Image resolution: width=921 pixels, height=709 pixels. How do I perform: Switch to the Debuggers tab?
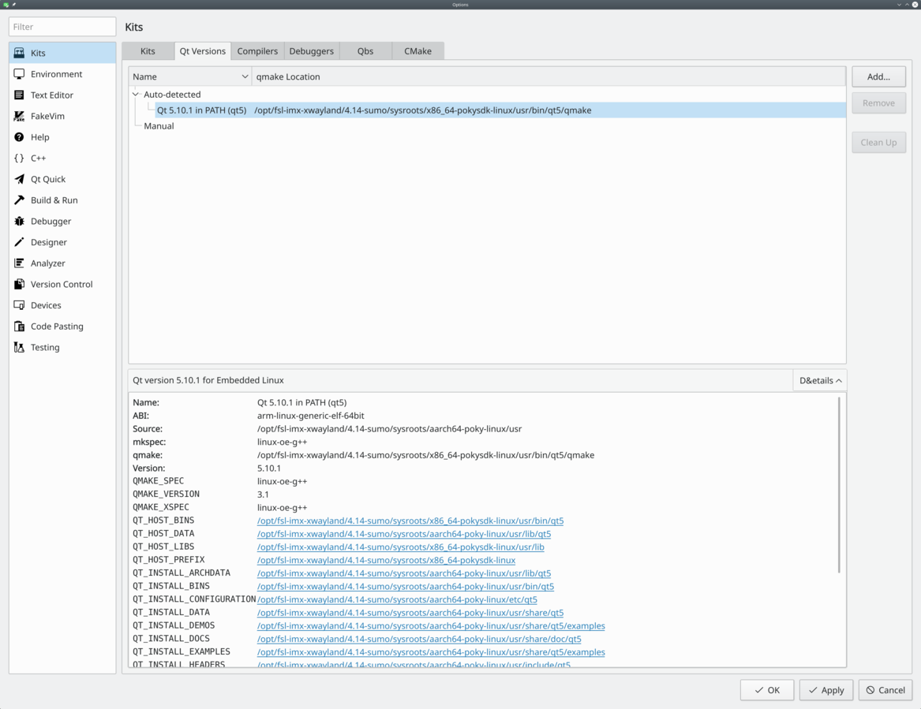(x=311, y=51)
